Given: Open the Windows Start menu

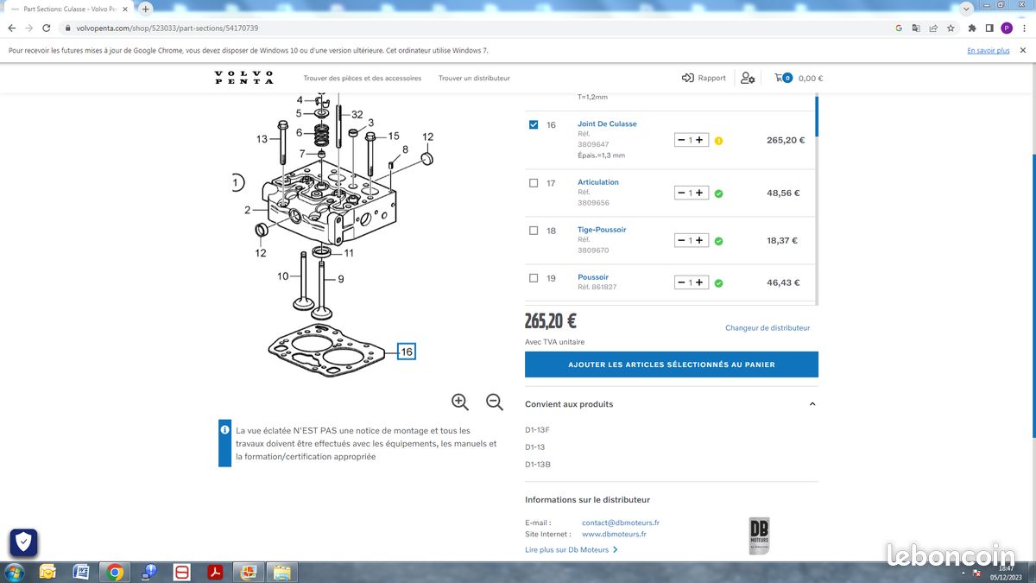Looking at the screenshot, I should click(15, 572).
